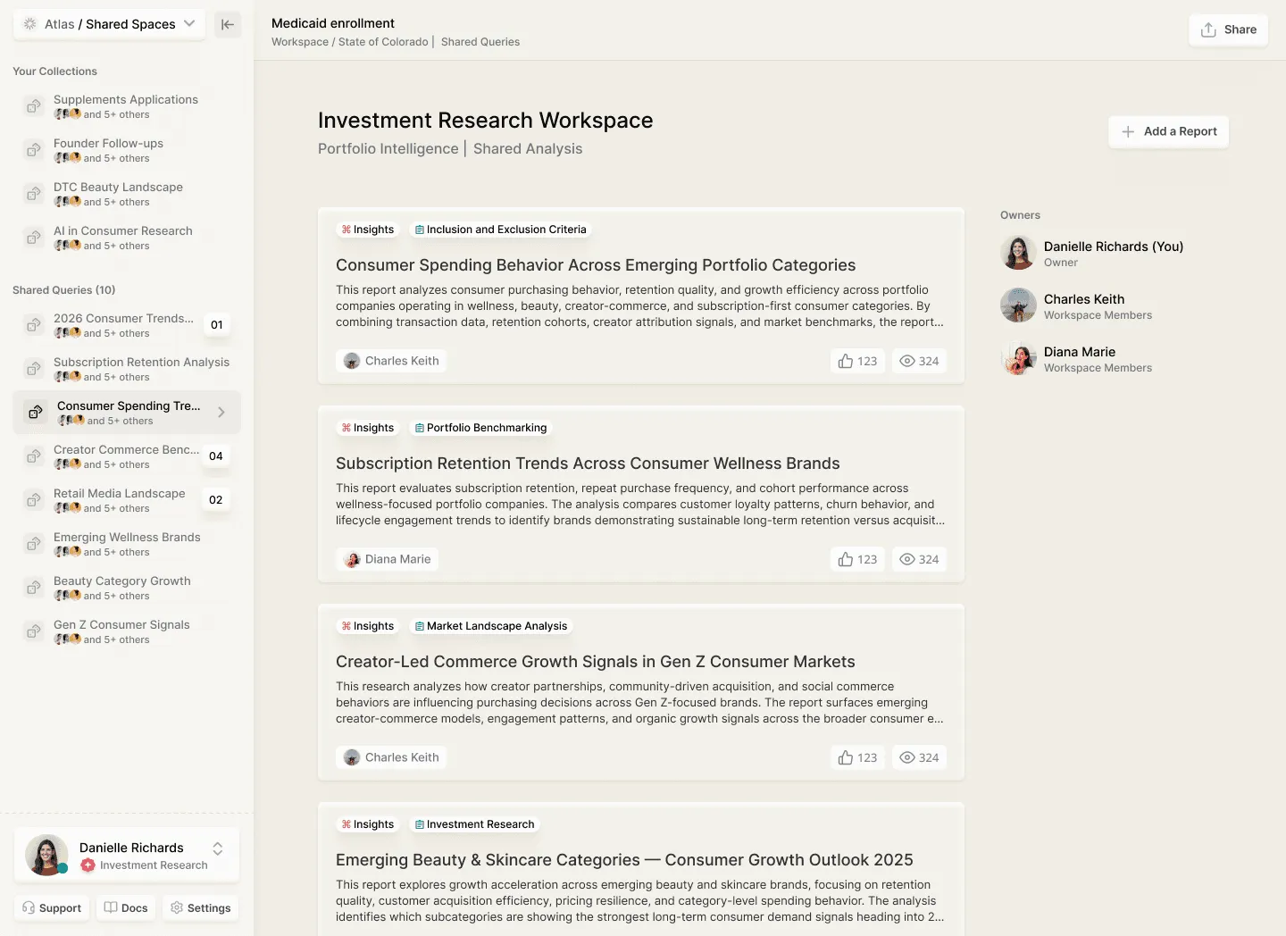Click the Portfolio Benchmarking tag
This screenshot has width=1286, height=936.
pyautogui.click(x=481, y=428)
